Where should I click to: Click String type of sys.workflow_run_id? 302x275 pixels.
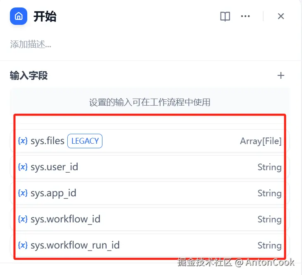click(269, 246)
